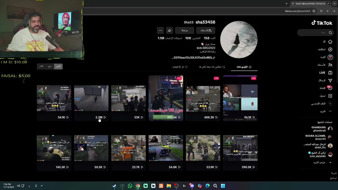Click the 158 following count
Image resolution: width=338 pixels, height=190 pixels.
click(x=206, y=38)
